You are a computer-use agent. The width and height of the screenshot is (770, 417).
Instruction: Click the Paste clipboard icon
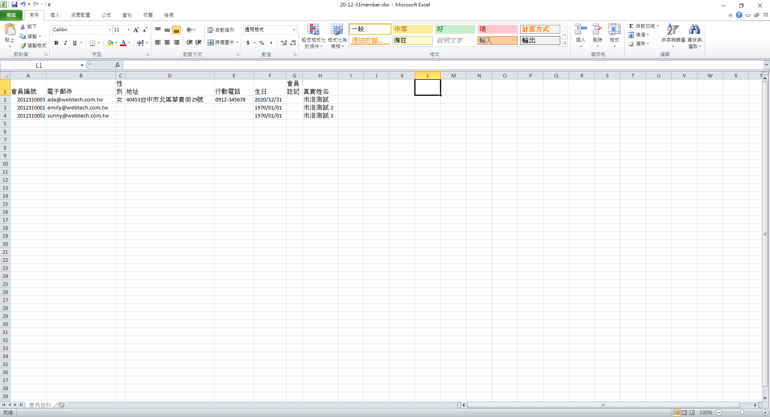[x=10, y=30]
